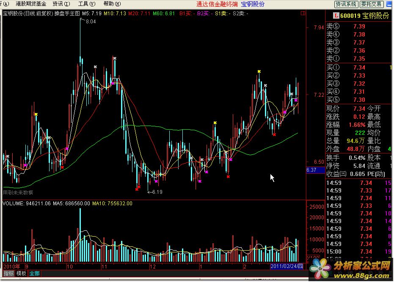The width and height of the screenshot is (394, 282).
Task: Click the 资讯系统 button
Action: point(346,4)
